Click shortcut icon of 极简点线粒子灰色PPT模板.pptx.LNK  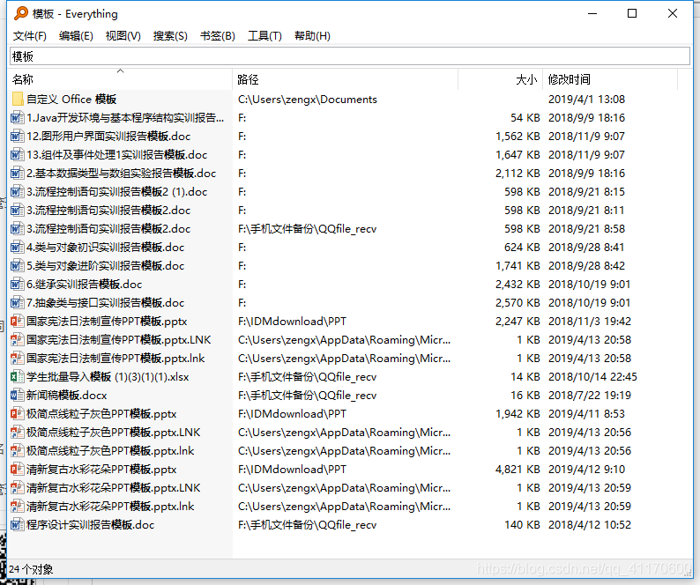(x=18, y=433)
